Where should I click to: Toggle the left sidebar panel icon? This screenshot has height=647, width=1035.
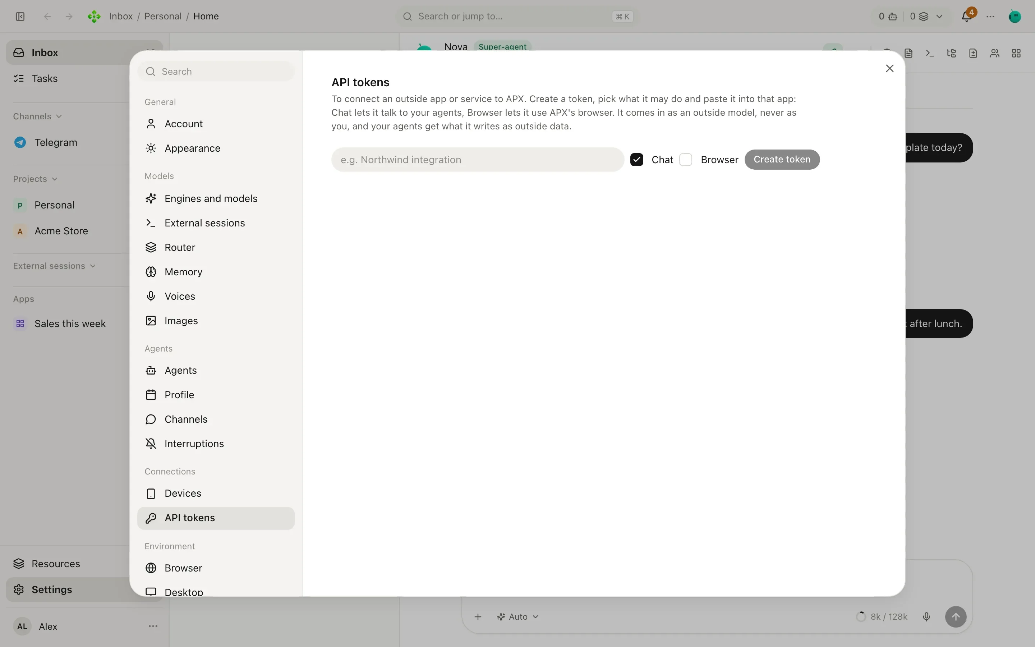[x=20, y=16]
